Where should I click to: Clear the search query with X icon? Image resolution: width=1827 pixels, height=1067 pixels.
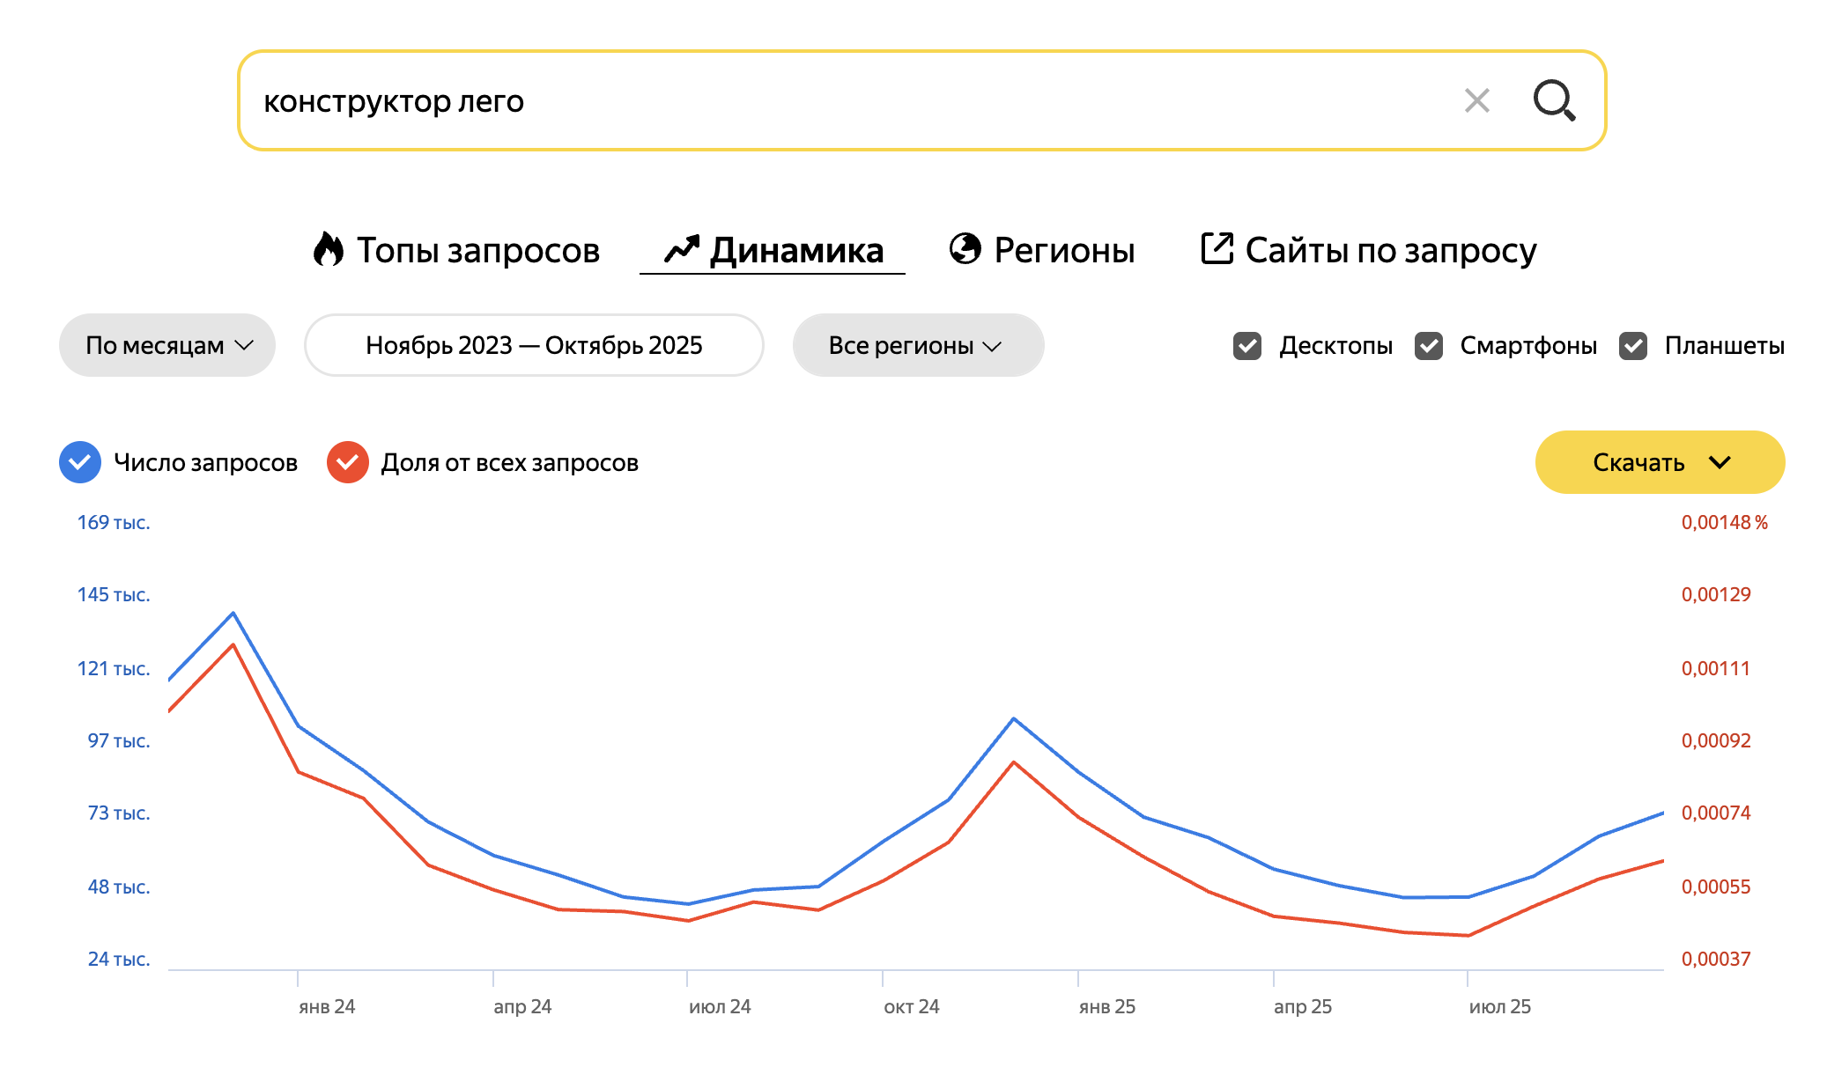pos(1477,100)
